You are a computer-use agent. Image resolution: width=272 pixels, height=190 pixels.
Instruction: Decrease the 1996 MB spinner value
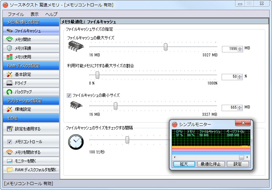tap(240, 50)
